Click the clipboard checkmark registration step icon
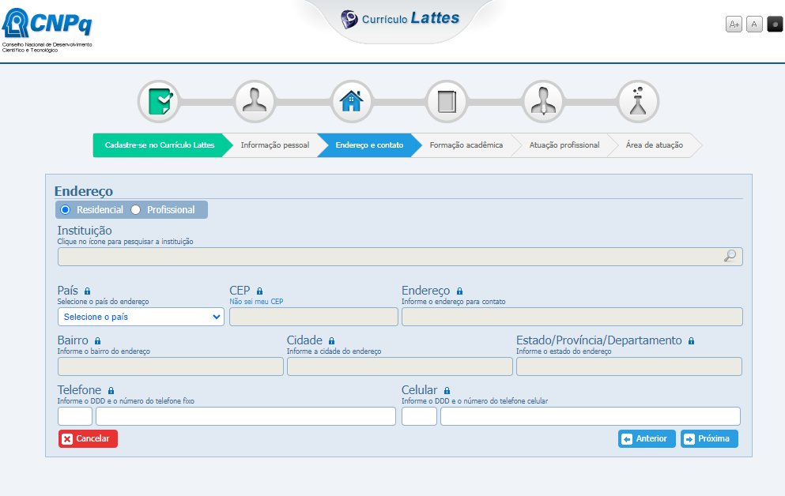 [x=159, y=102]
